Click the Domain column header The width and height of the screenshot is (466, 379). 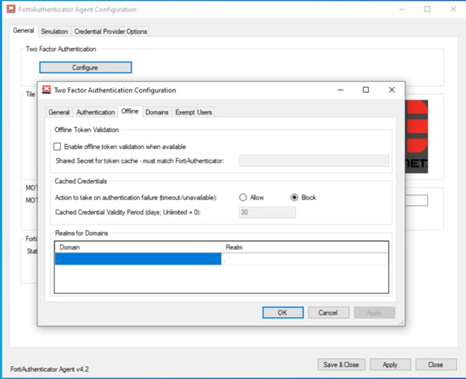tap(138, 247)
